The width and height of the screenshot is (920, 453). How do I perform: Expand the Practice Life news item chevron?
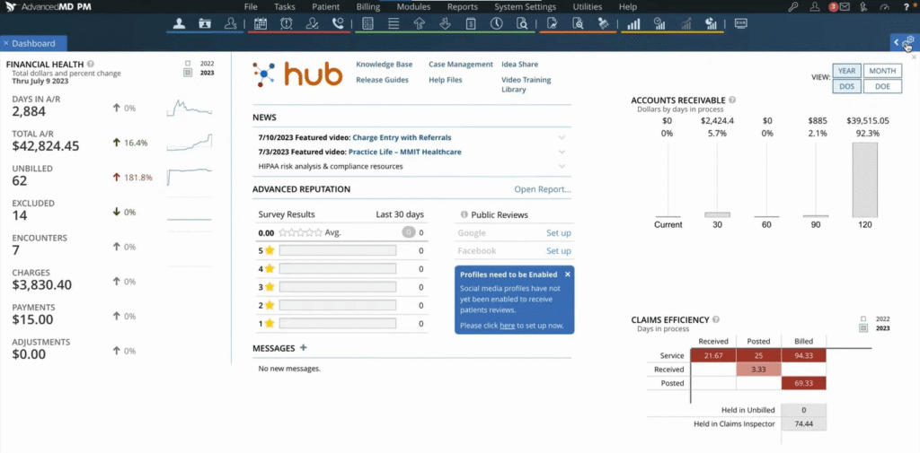coord(562,152)
